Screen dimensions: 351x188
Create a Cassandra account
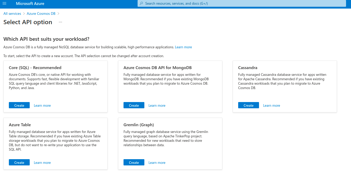[x=249, y=105]
